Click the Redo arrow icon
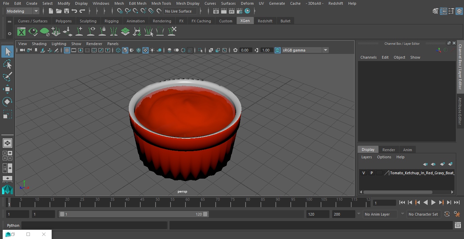464x239 pixels. click(x=82, y=11)
